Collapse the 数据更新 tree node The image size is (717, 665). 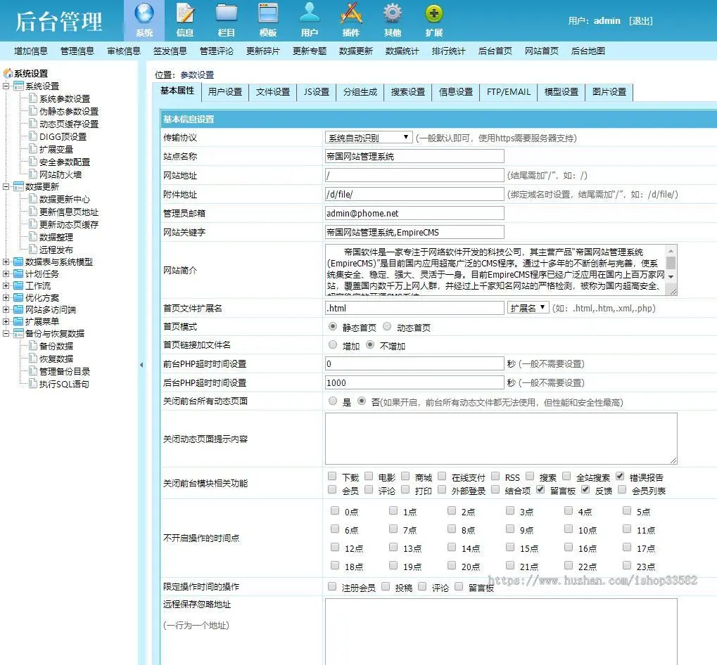(x=6, y=186)
